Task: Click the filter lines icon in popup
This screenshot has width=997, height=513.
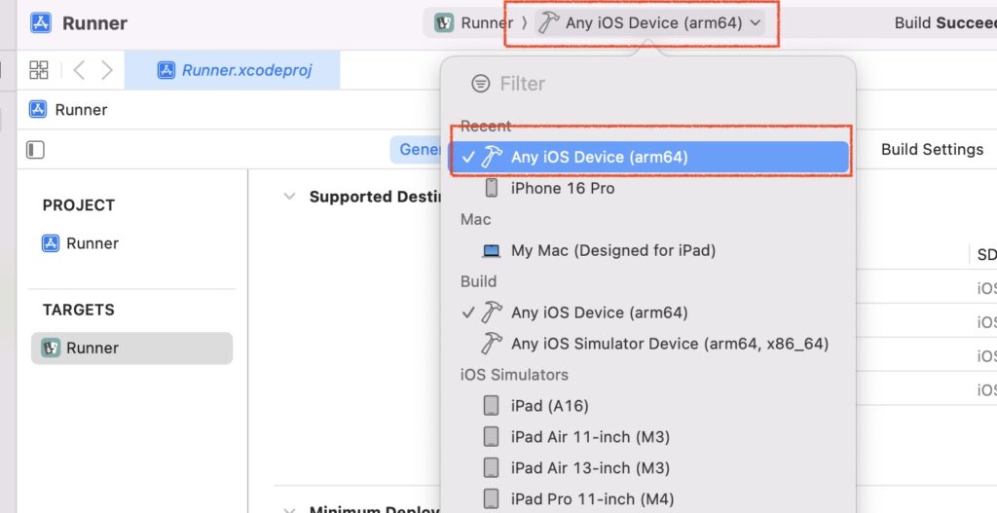Action: click(x=481, y=84)
